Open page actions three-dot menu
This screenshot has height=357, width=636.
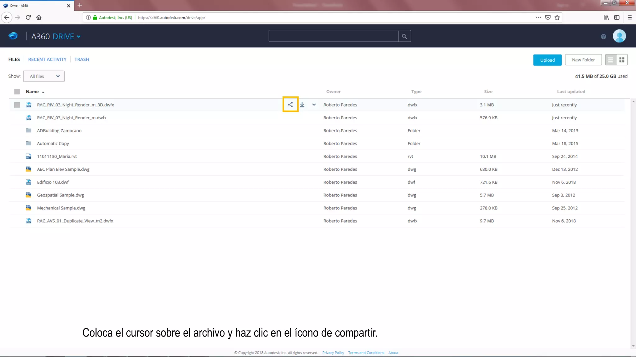point(538,17)
